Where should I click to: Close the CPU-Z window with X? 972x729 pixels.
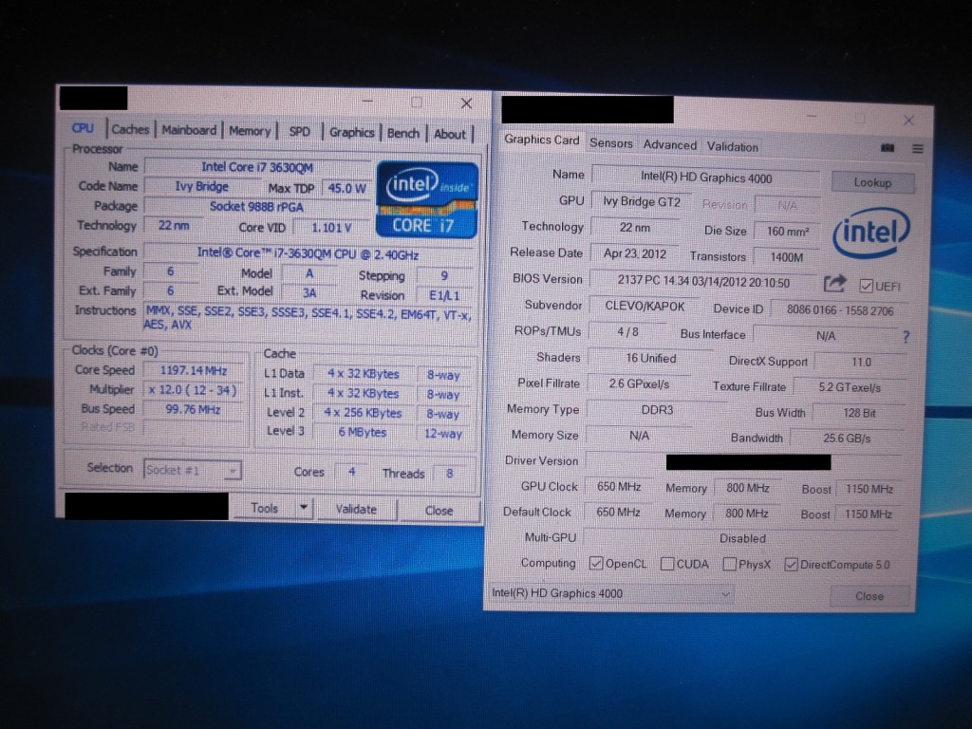pos(467,104)
